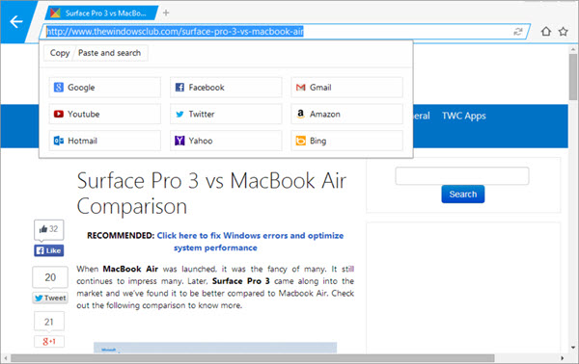Click the URL address bar field
Viewport: 579px width, 364px height.
click(285, 32)
